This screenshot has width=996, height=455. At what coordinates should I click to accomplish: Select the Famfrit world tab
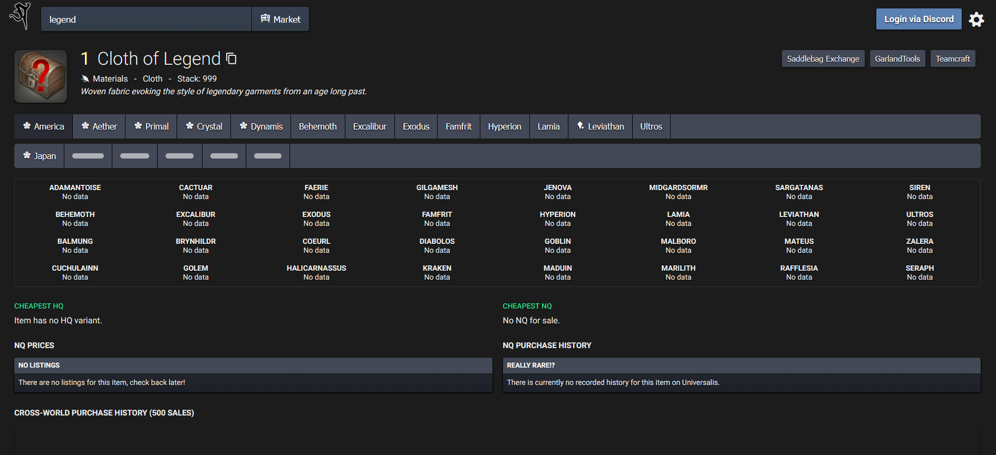pyautogui.click(x=459, y=126)
